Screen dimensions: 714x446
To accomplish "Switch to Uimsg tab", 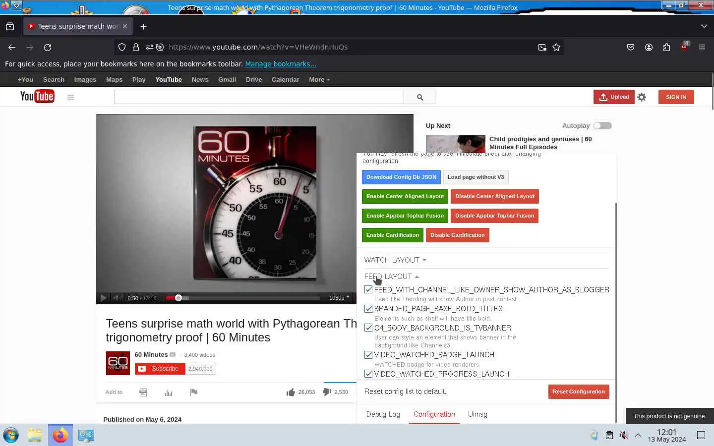I will 477,414.
